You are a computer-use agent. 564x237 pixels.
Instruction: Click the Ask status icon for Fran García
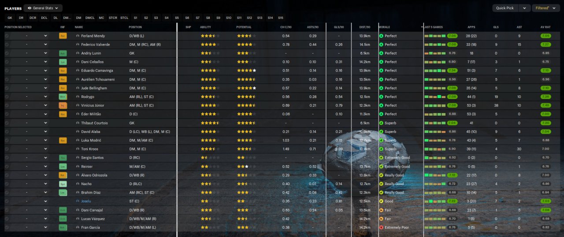click(x=63, y=227)
